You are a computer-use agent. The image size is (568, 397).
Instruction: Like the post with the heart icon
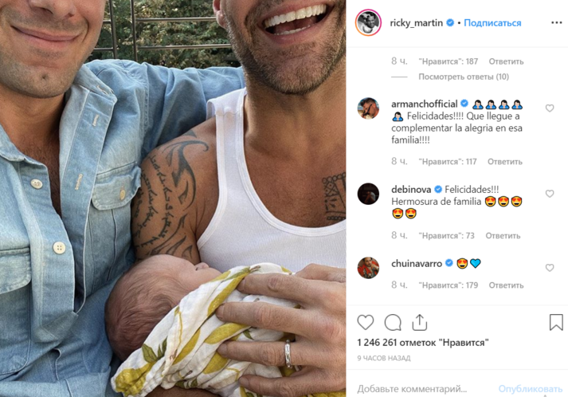coord(366,322)
